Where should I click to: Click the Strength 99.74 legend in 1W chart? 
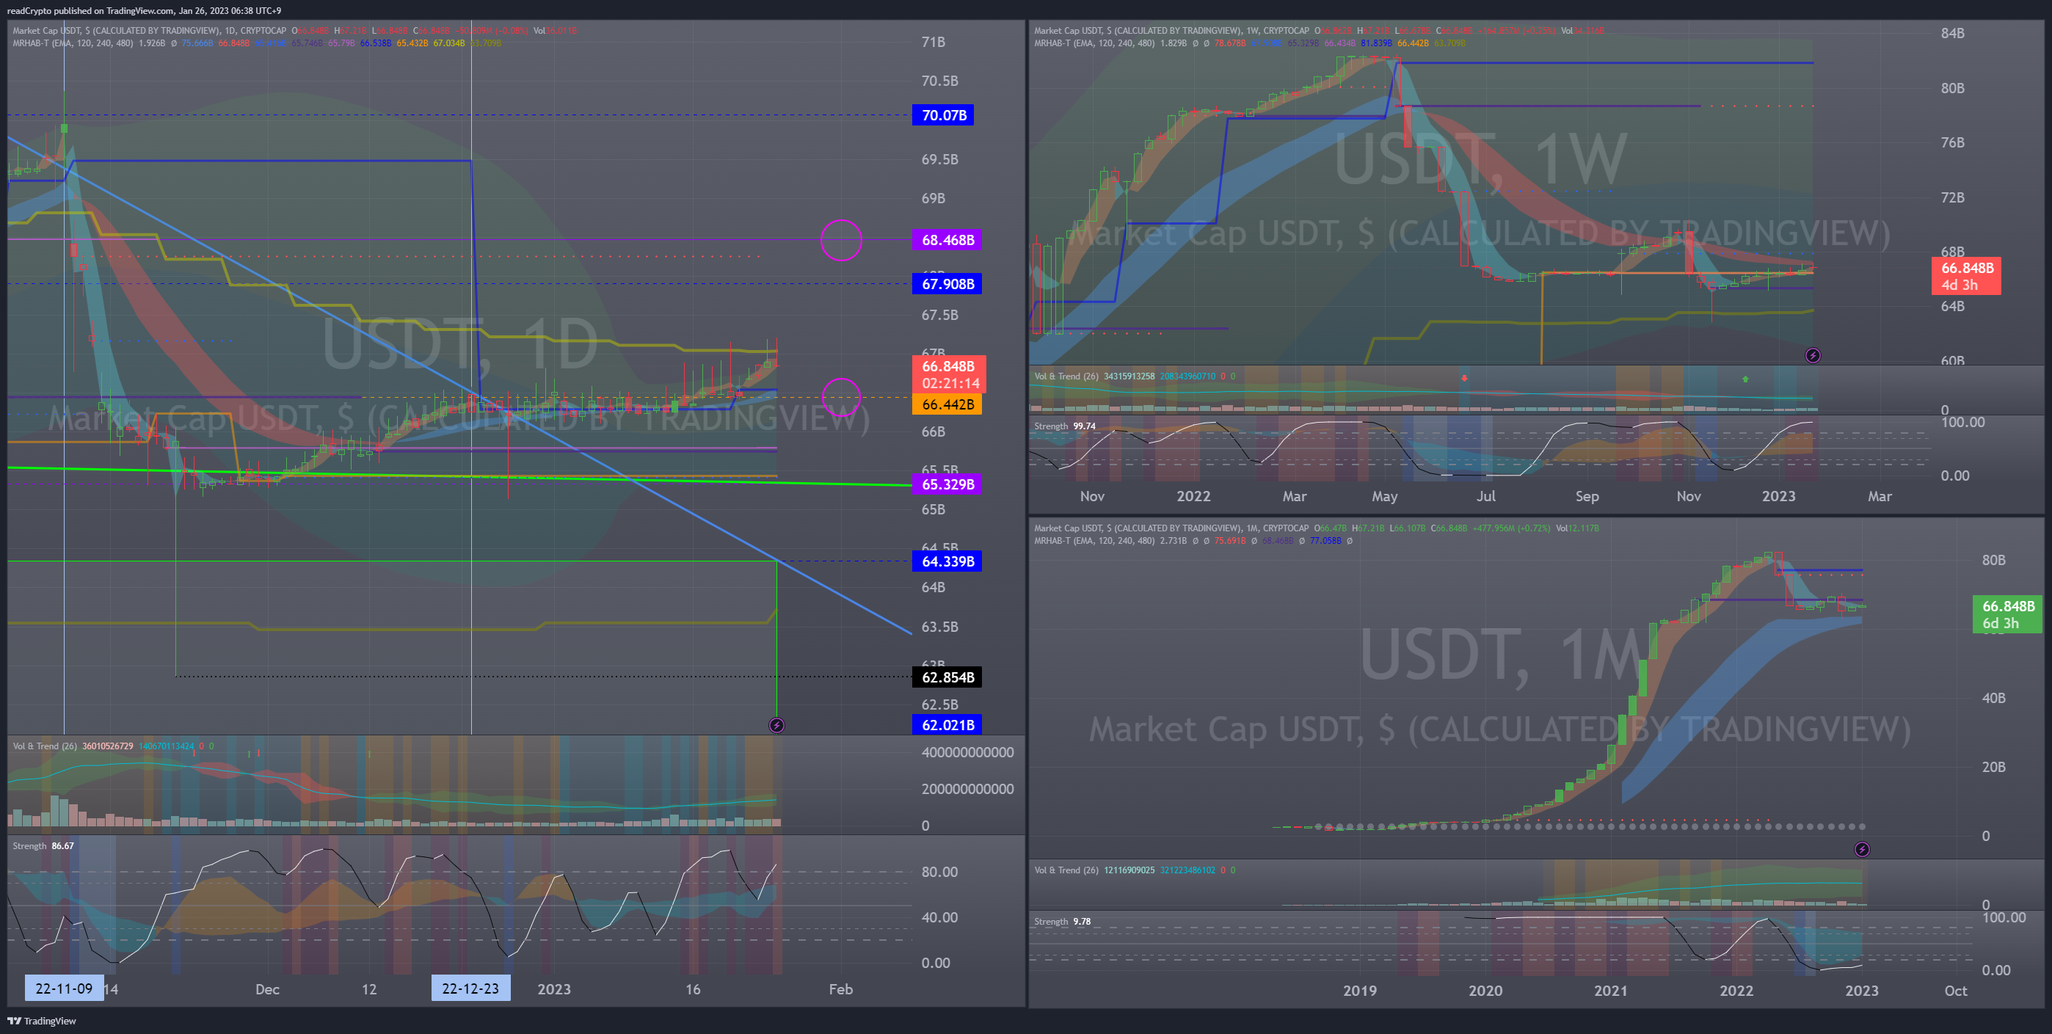tap(1064, 426)
